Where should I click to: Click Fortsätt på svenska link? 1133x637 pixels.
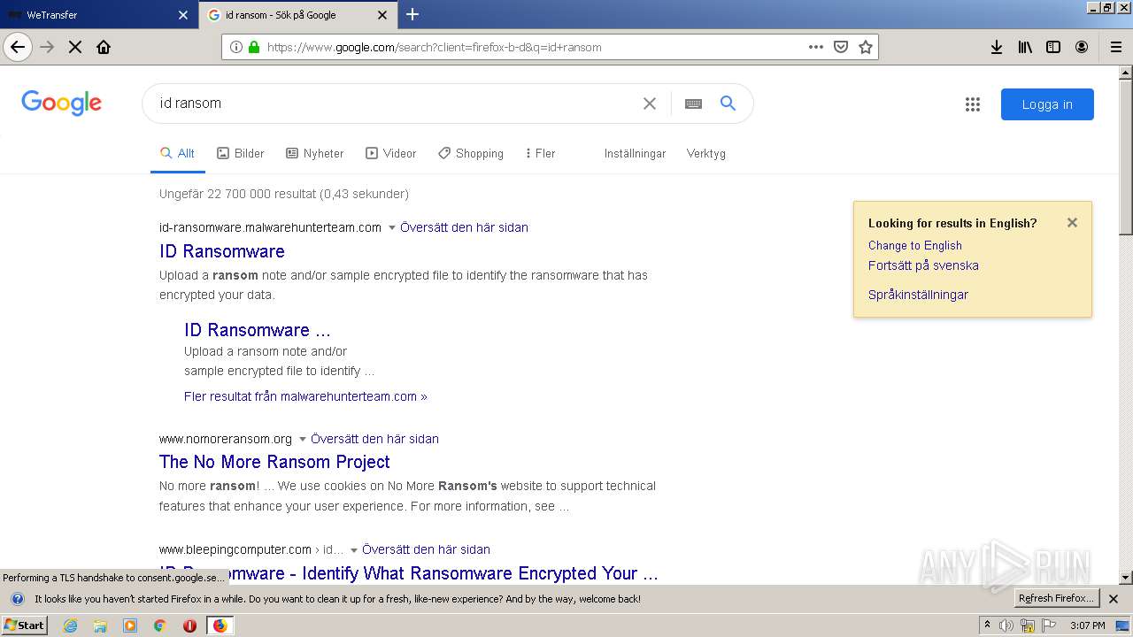click(x=923, y=265)
